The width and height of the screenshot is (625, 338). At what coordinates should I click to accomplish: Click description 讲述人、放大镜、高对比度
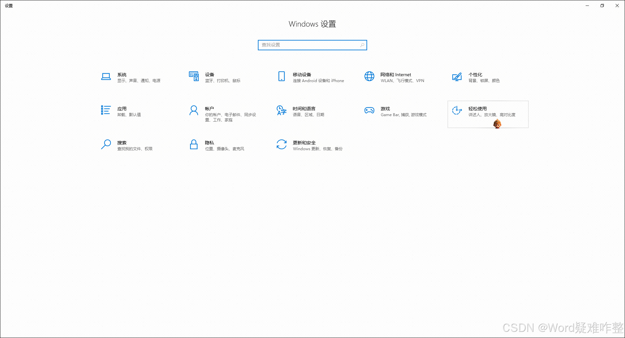point(492,115)
